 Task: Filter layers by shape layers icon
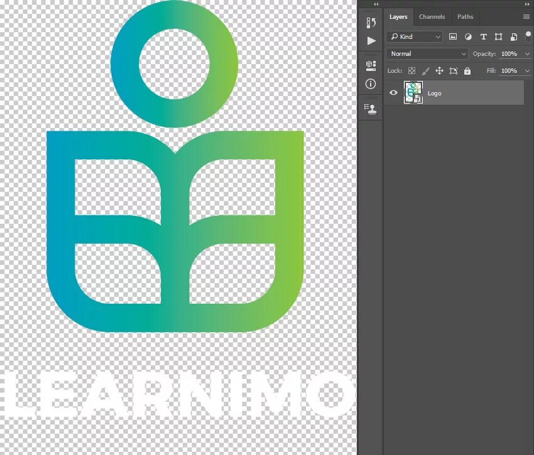tap(498, 37)
